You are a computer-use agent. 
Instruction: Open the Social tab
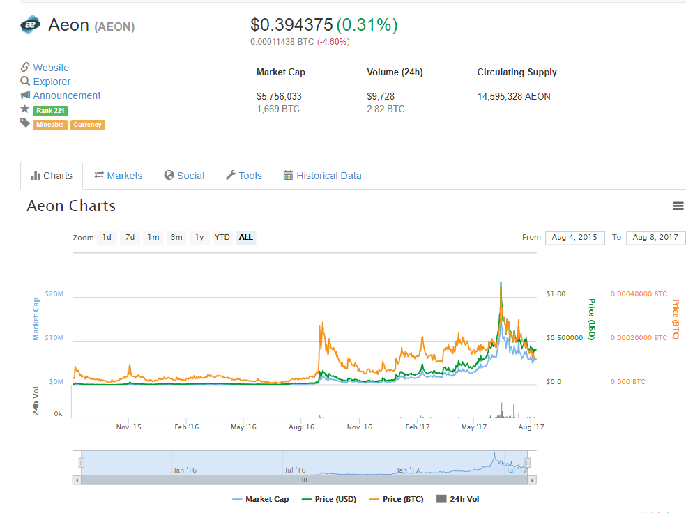click(x=184, y=176)
